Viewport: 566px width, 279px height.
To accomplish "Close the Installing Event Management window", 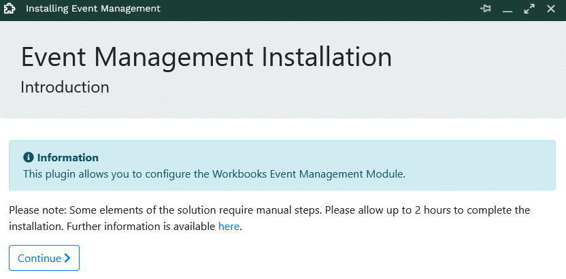I will tap(551, 9).
